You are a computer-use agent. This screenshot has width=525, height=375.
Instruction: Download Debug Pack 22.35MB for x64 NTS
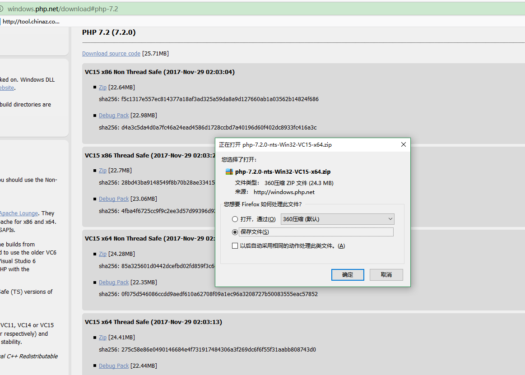[114, 282]
